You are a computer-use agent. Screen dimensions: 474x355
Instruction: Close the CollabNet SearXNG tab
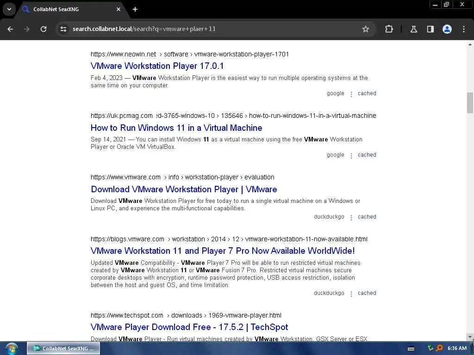118,9
